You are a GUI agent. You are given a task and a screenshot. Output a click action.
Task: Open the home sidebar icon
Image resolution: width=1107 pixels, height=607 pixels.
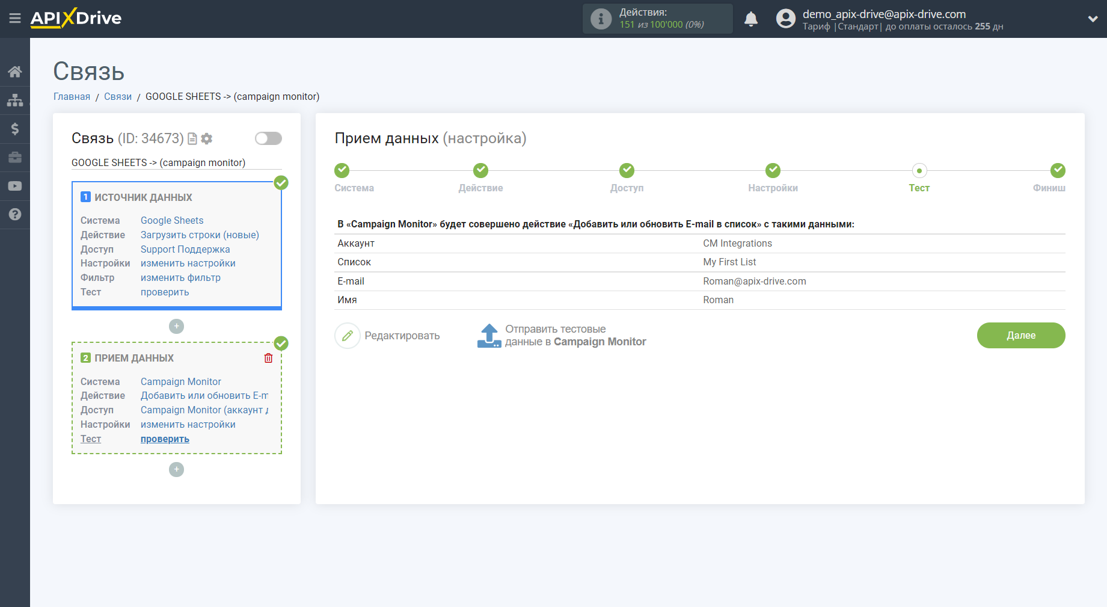pyautogui.click(x=15, y=72)
